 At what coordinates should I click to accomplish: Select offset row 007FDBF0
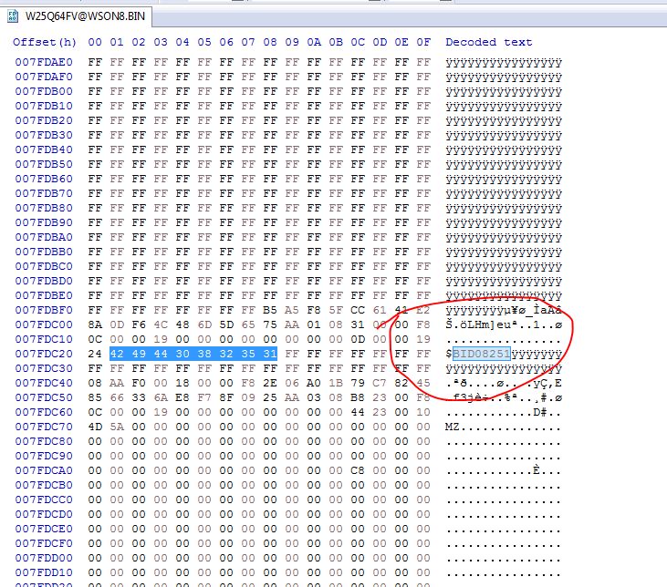44,310
